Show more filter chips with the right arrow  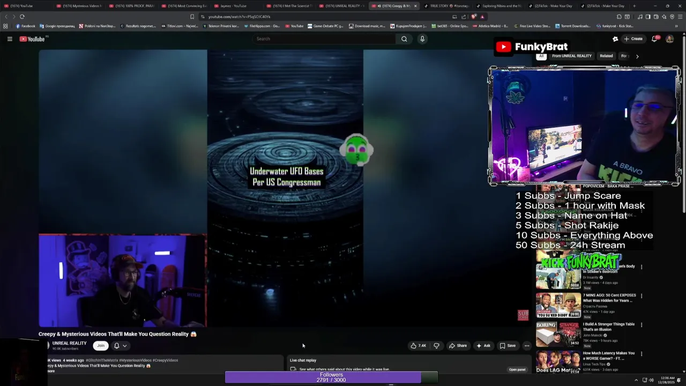pyautogui.click(x=637, y=56)
